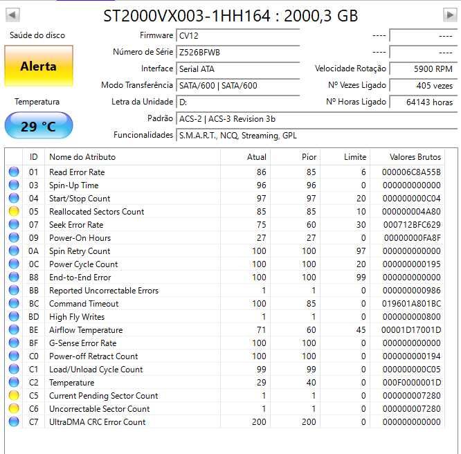This screenshot has width=461, height=454.
Task: Click raw value 019601A801BC
Action: coord(411,303)
